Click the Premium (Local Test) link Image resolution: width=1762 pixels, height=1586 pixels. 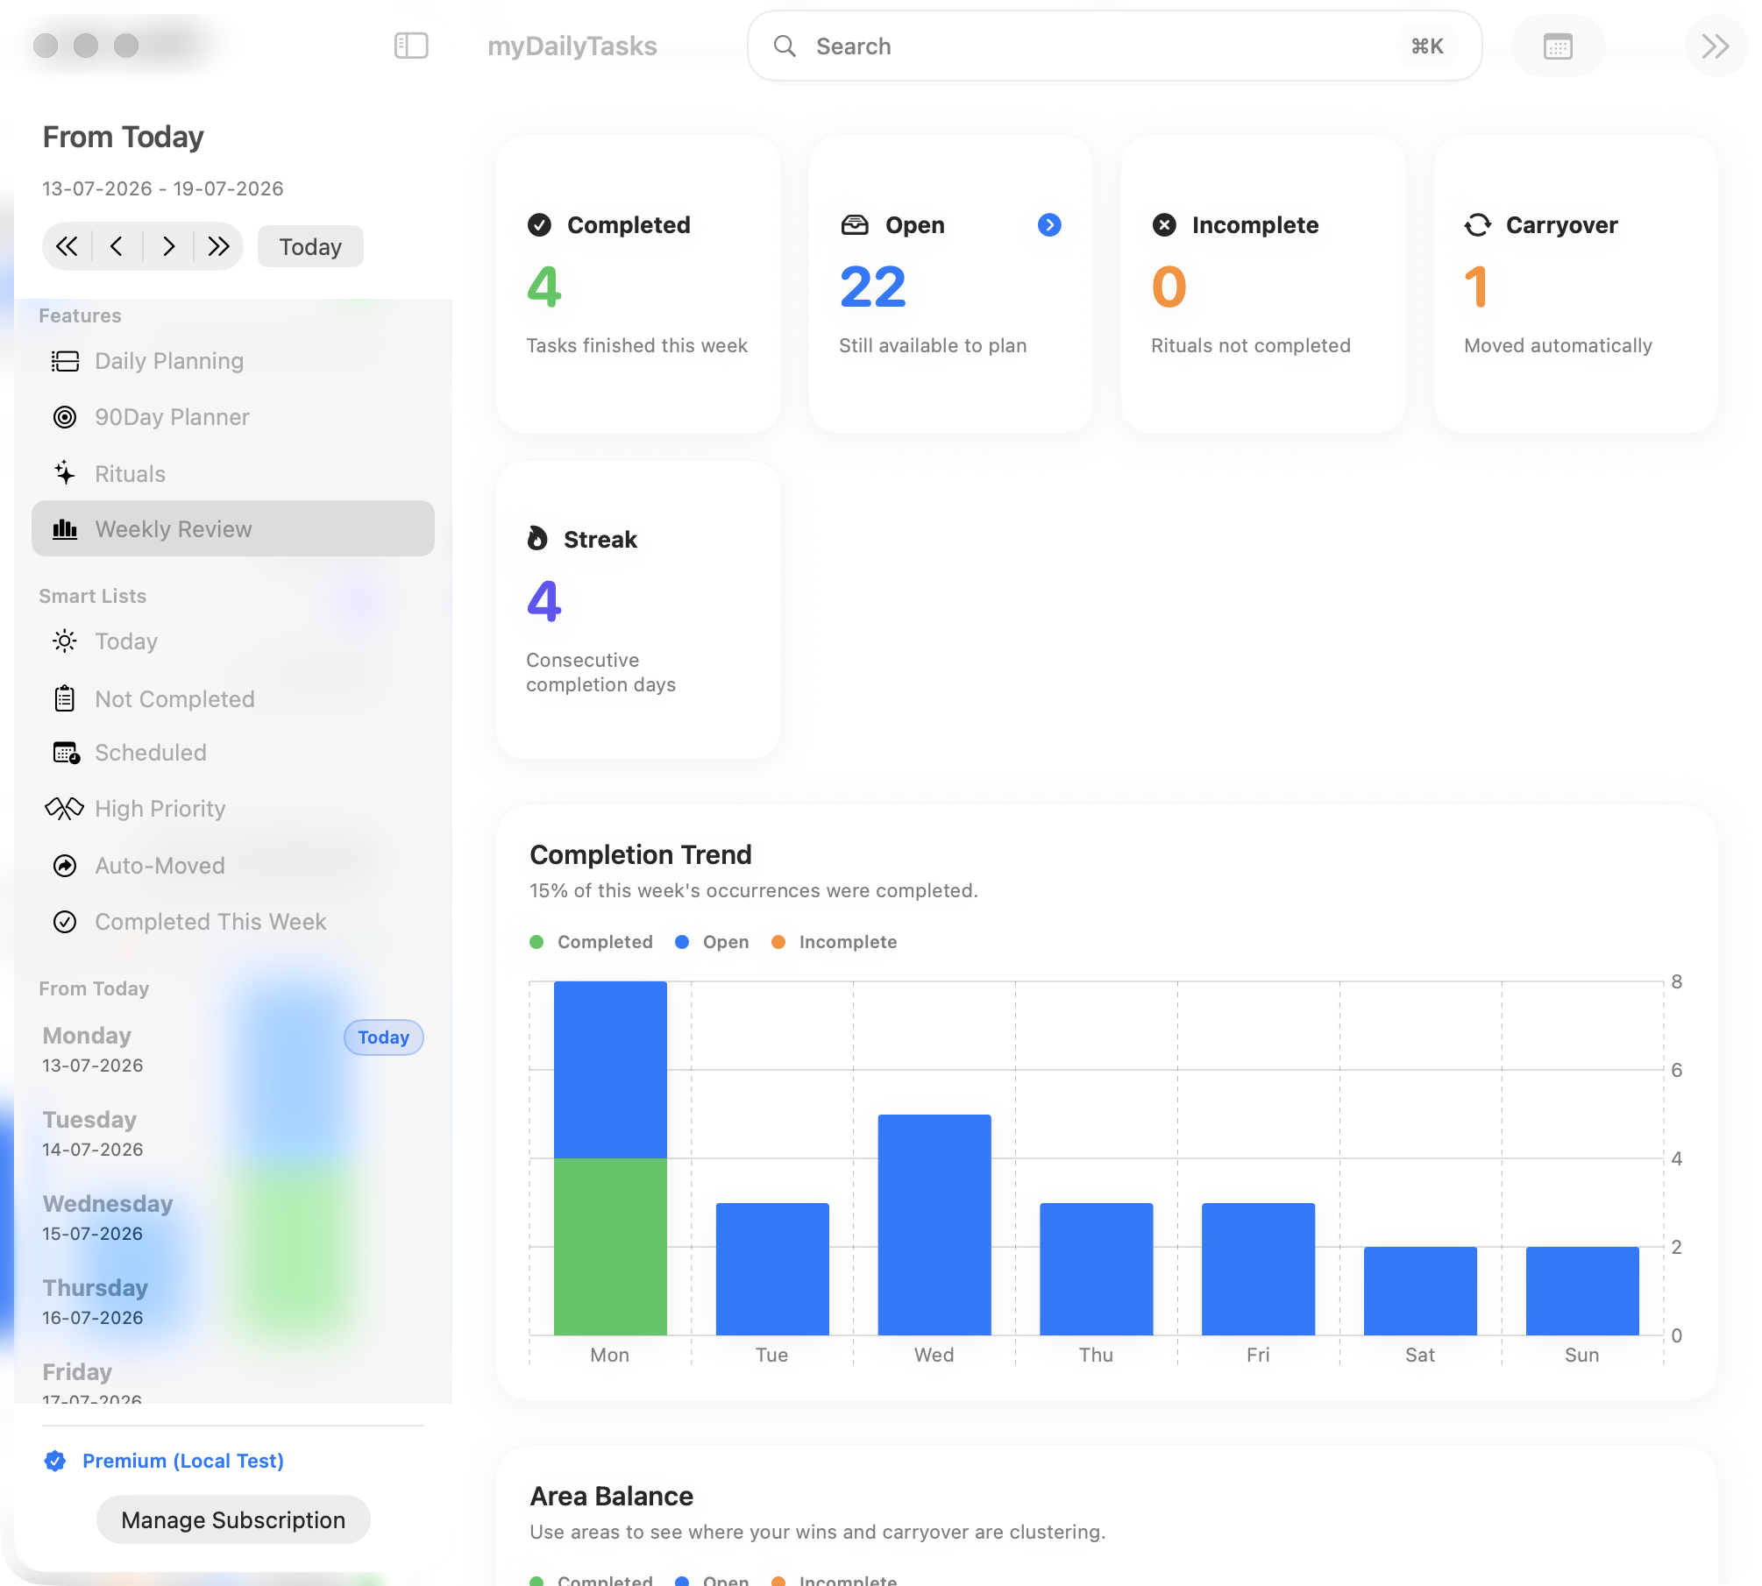183,1461
